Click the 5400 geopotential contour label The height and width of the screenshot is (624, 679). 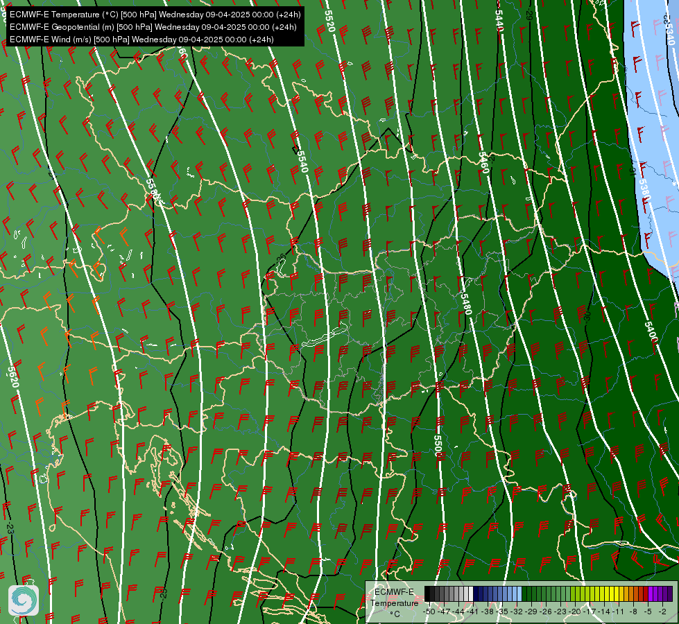pyautogui.click(x=651, y=332)
